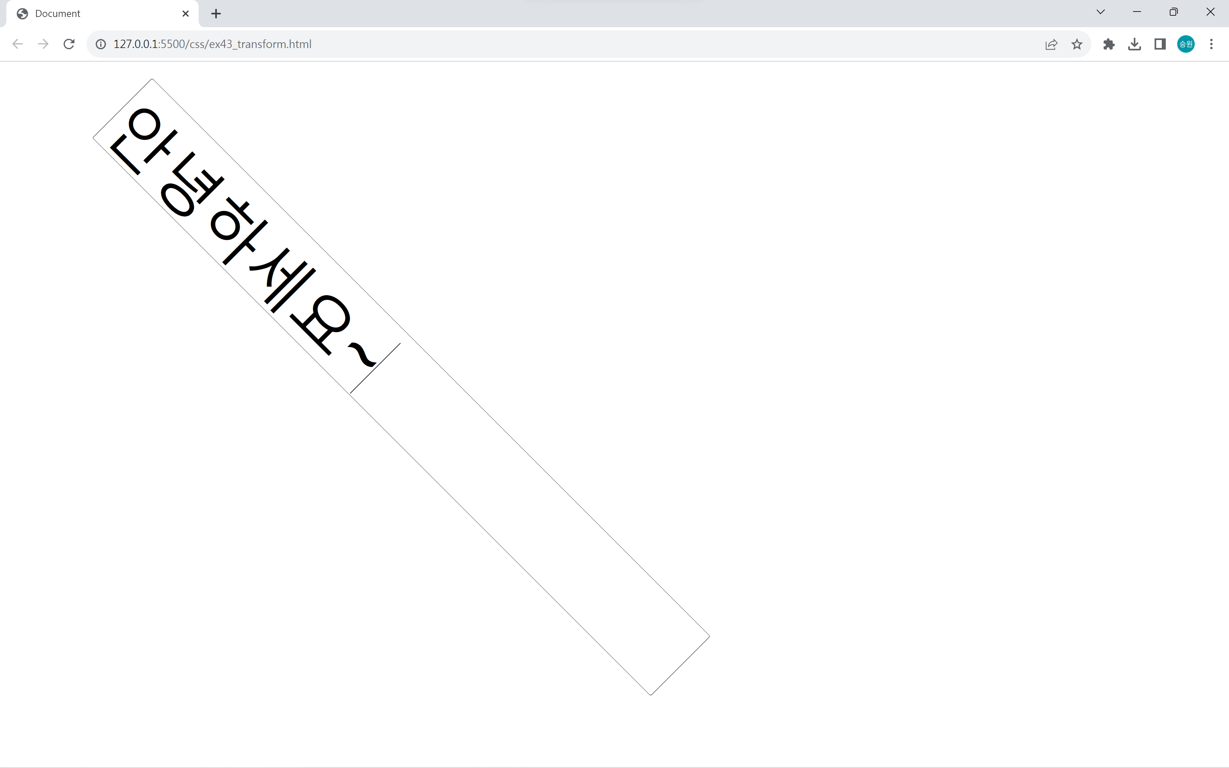Open a new tab with plus button
Image resolution: width=1229 pixels, height=768 pixels.
(216, 14)
